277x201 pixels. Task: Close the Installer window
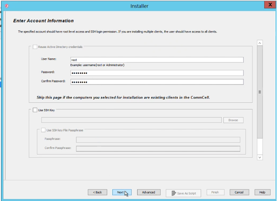(x=270, y=5)
